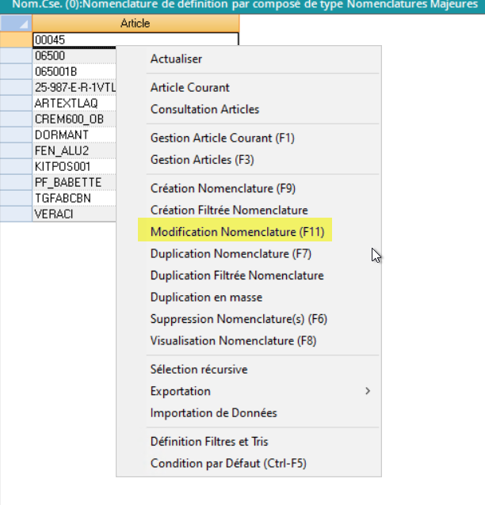Open Article Courant menu entry

[x=189, y=88]
